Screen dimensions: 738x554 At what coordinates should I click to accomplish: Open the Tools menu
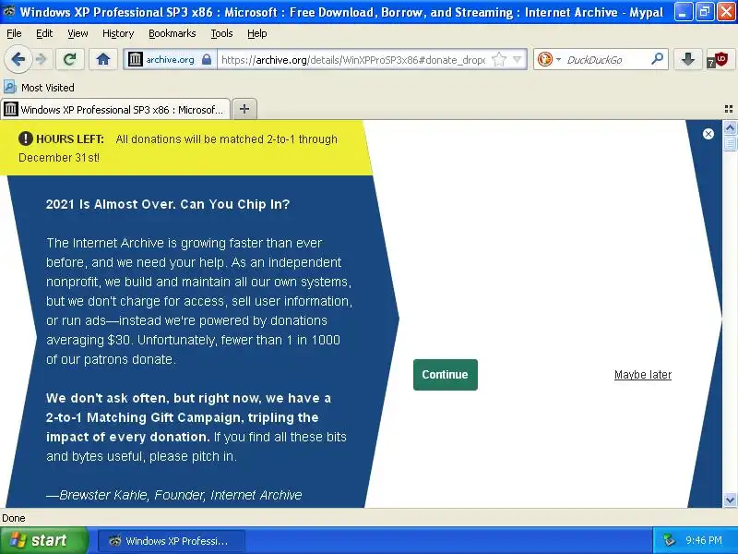(221, 33)
